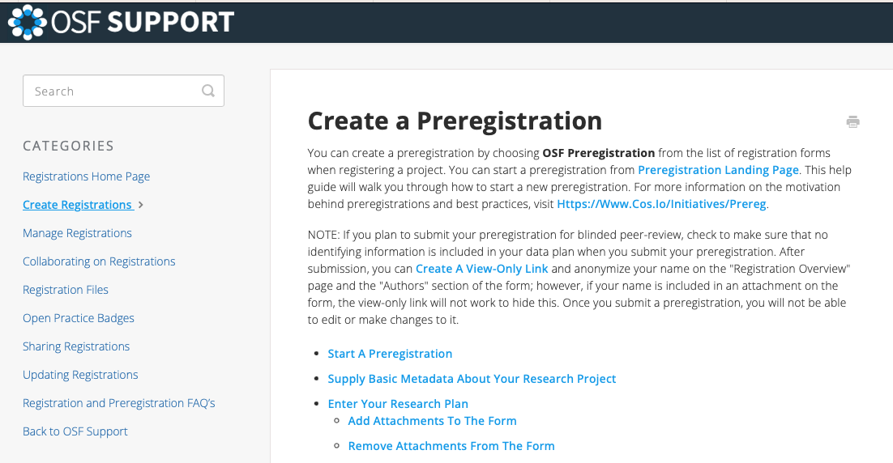Focus the Search input field
This screenshot has width=893, height=463.
click(124, 91)
